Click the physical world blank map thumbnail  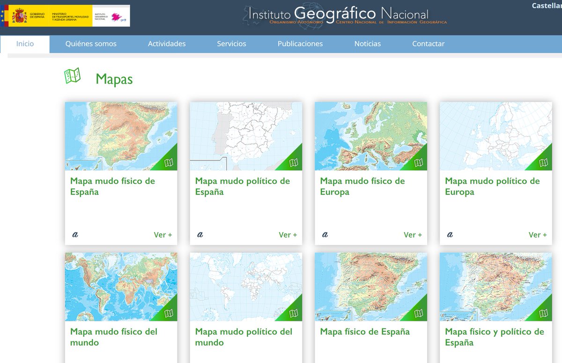point(121,287)
